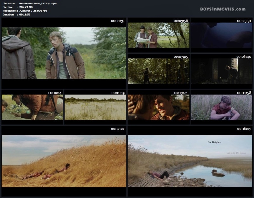Click the 00:13:24 timestamp
The width and height of the screenshot is (254, 198).
click(x=181, y=93)
